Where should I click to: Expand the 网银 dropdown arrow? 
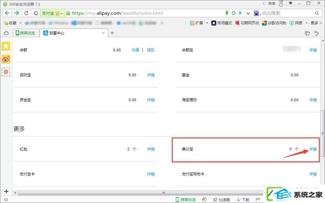pos(306,23)
